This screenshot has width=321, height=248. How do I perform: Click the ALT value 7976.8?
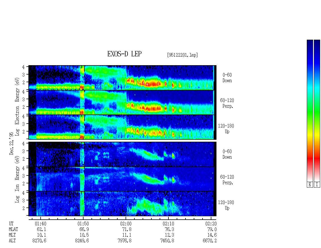tap(124, 241)
